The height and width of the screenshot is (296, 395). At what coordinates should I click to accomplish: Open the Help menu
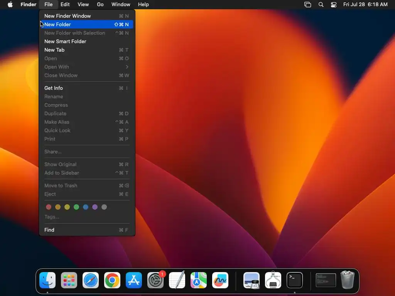pos(143,5)
